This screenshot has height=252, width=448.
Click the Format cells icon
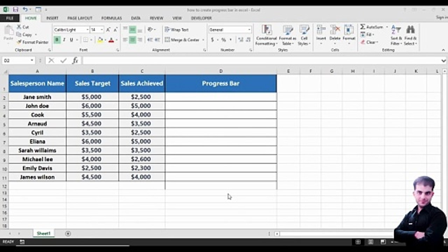[x=349, y=30]
